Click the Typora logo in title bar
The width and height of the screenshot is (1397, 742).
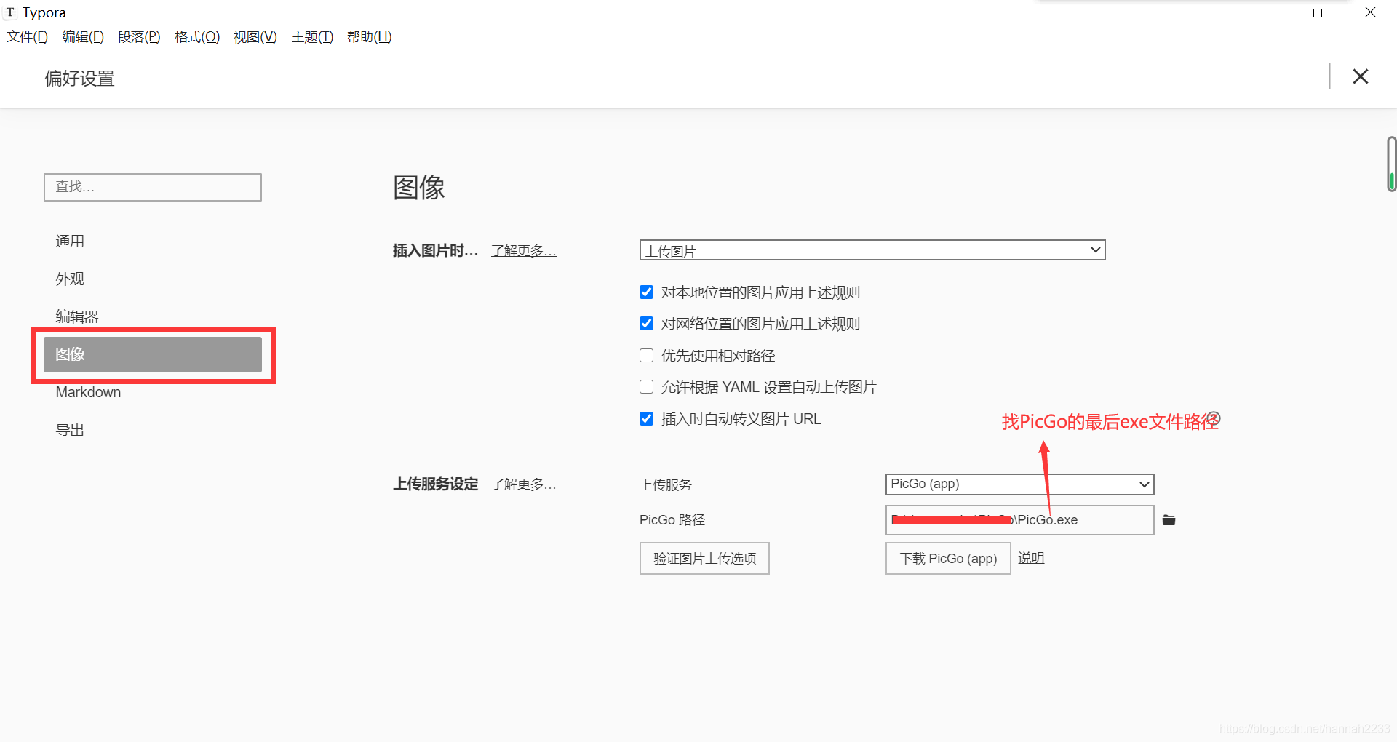(x=10, y=12)
